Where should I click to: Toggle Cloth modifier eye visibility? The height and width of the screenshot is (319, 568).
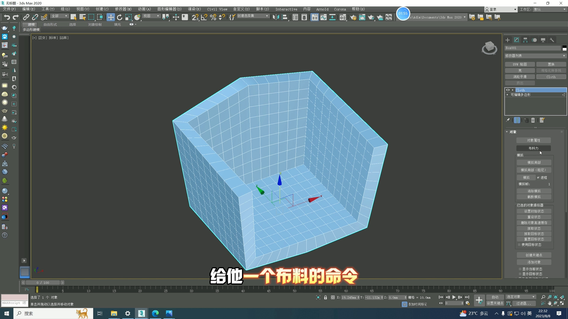(508, 90)
